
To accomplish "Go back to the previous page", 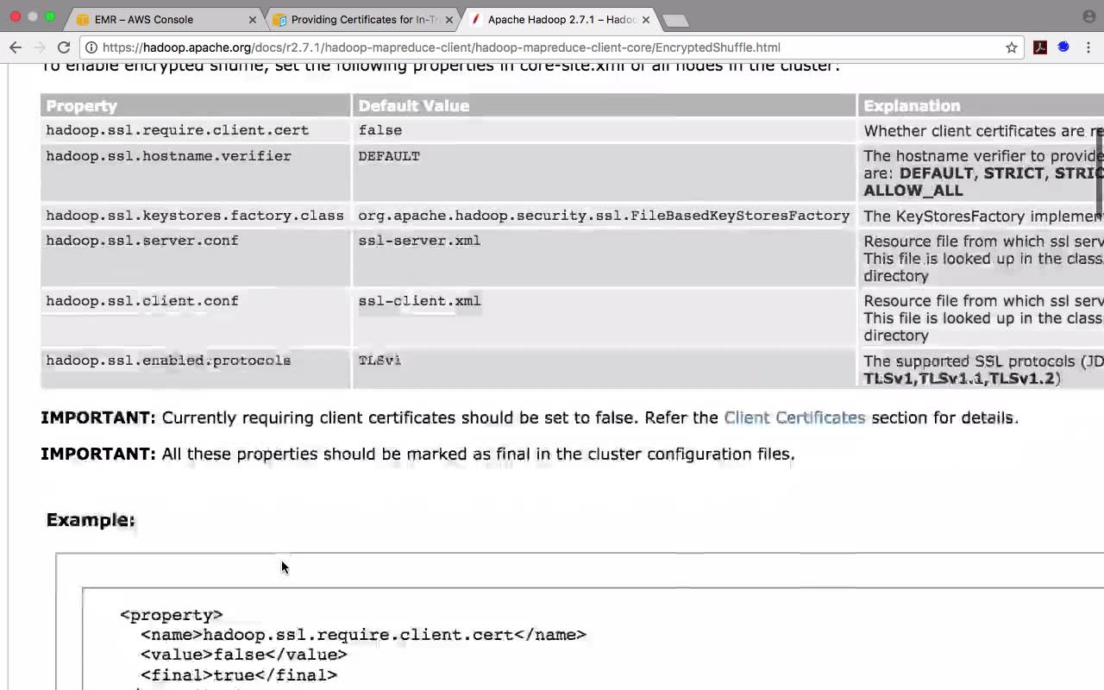I will (x=16, y=47).
